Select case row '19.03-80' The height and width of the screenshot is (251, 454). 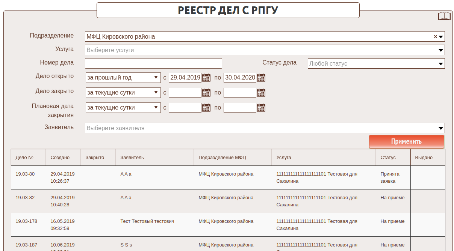point(25,174)
